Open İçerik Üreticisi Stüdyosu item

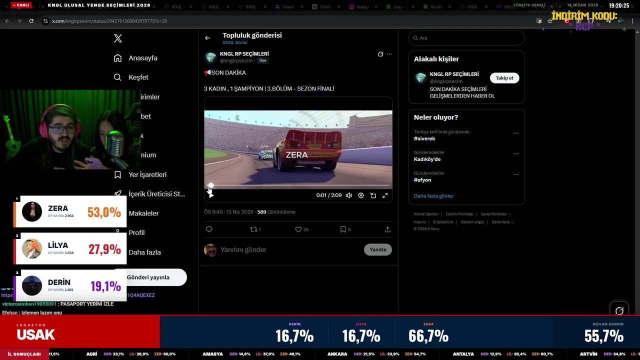click(149, 194)
